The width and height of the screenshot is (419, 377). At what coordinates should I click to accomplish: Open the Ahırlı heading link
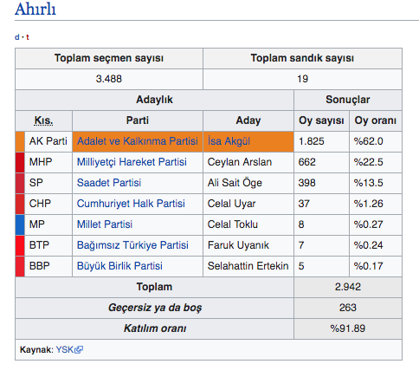tap(35, 9)
